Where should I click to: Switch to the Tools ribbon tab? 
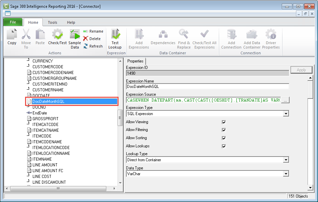pyautogui.click(x=52, y=22)
